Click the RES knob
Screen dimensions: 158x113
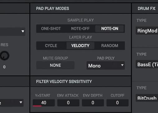click(x=5, y=56)
